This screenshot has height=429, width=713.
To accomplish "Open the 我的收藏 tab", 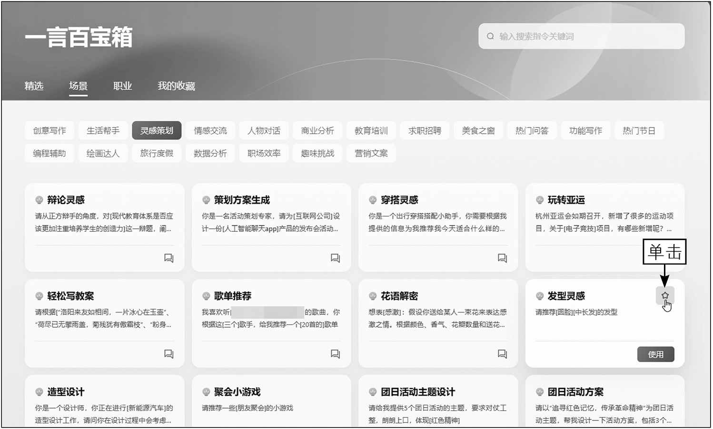I will point(176,86).
